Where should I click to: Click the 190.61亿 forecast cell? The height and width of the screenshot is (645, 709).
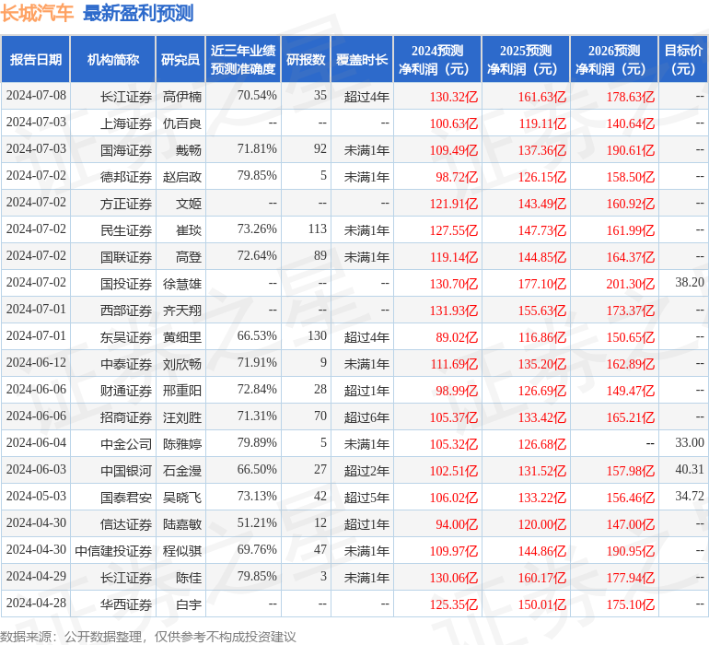[x=631, y=150]
